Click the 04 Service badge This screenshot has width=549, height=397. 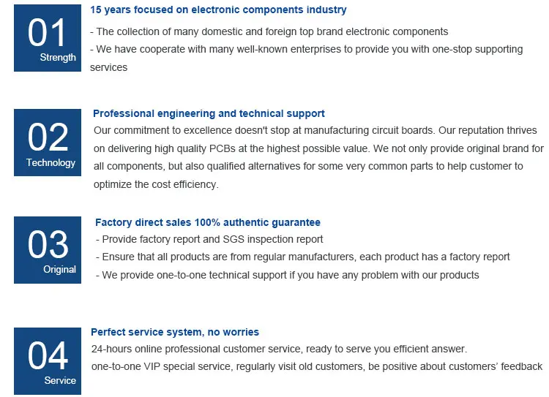[x=48, y=361]
